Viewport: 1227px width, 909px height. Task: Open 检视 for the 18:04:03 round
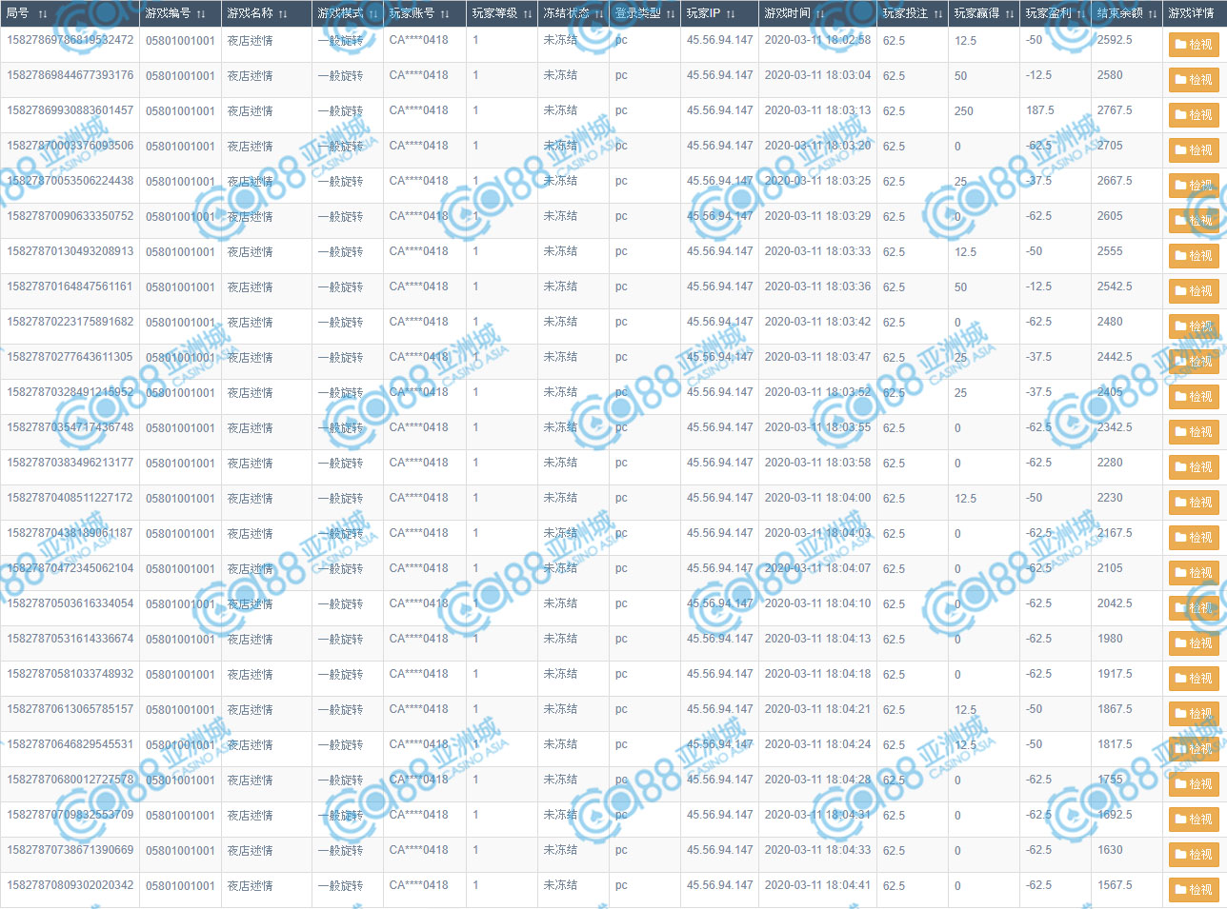tap(1194, 538)
